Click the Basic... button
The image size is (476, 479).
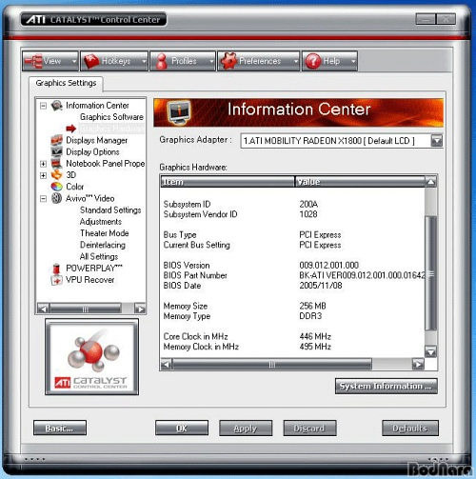(60, 429)
